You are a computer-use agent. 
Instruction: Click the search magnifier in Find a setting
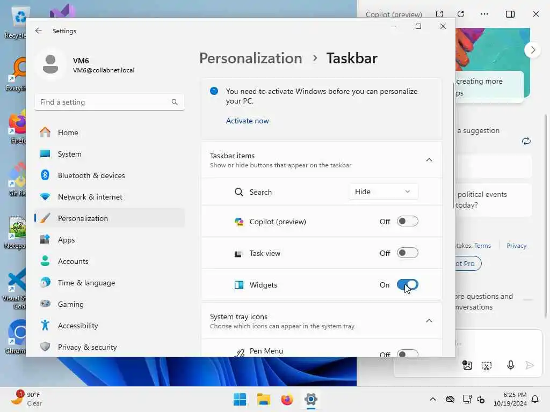175,102
